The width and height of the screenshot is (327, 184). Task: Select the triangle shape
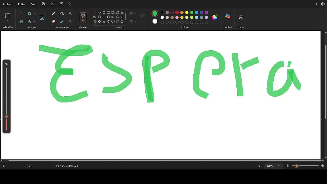tap(122, 13)
